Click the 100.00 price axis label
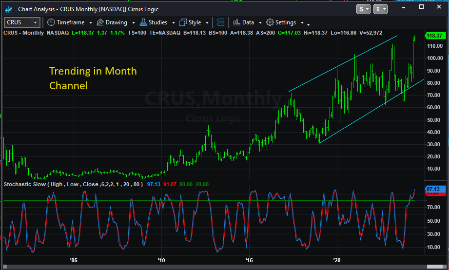The width and height of the screenshot is (449, 270). tap(435, 58)
